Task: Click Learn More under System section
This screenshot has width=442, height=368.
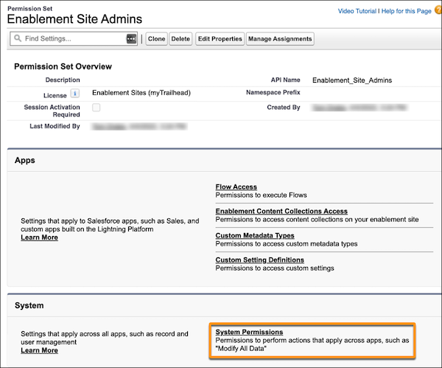Action: coord(40,350)
